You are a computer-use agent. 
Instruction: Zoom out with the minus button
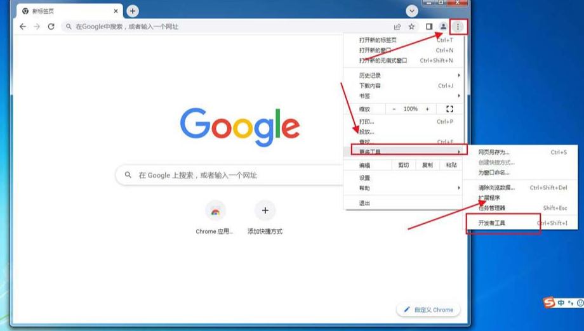(x=394, y=109)
